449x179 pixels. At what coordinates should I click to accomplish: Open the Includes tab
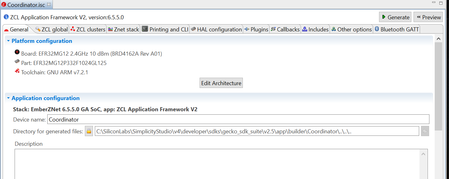click(x=315, y=30)
